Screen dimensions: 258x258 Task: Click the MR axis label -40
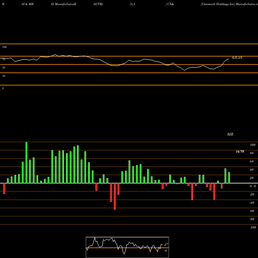pyautogui.click(x=252, y=203)
